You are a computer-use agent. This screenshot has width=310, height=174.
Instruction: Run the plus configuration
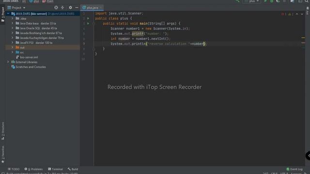265,1
